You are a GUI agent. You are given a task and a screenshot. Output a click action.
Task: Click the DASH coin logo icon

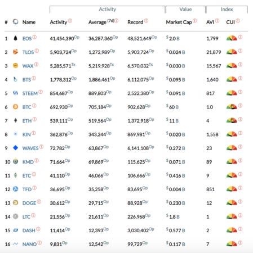(15, 230)
